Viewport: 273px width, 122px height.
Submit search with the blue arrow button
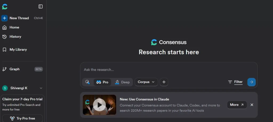[251, 82]
